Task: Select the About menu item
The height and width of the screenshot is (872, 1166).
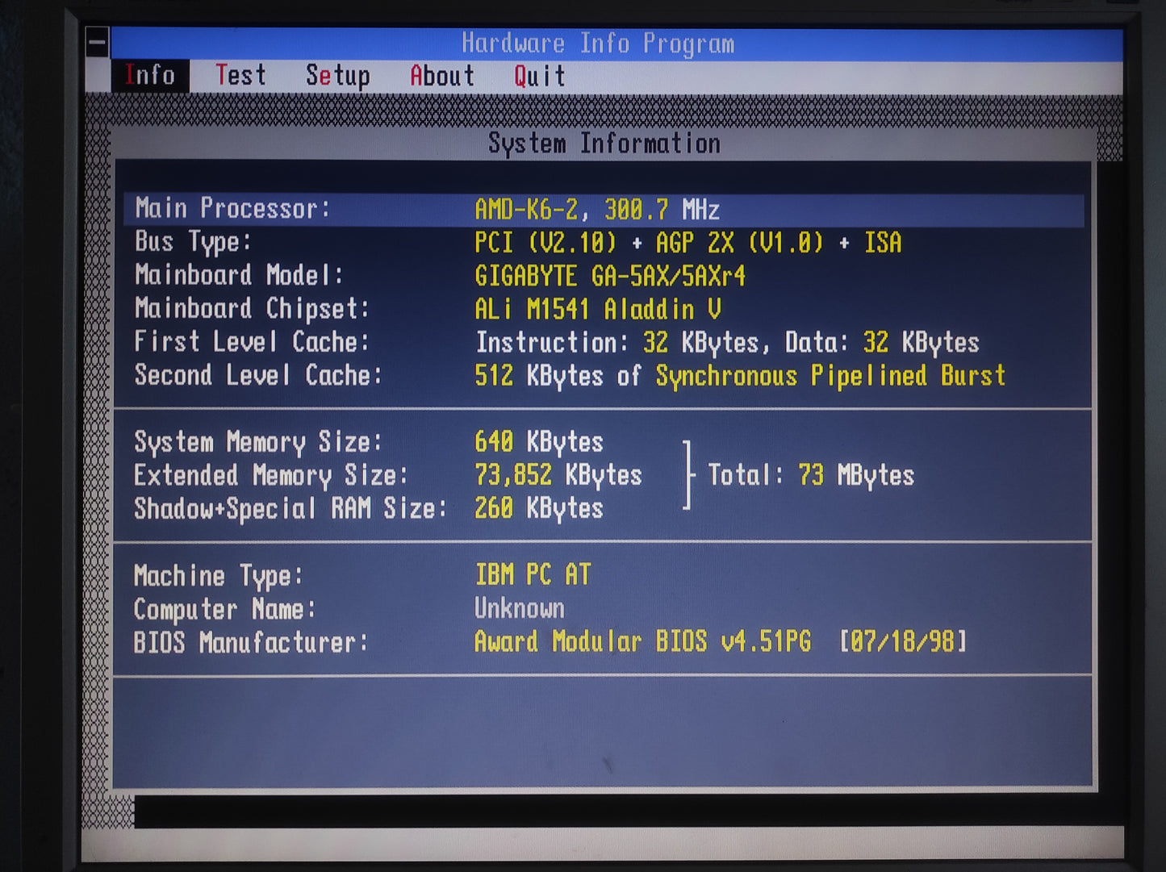Action: 441,76
